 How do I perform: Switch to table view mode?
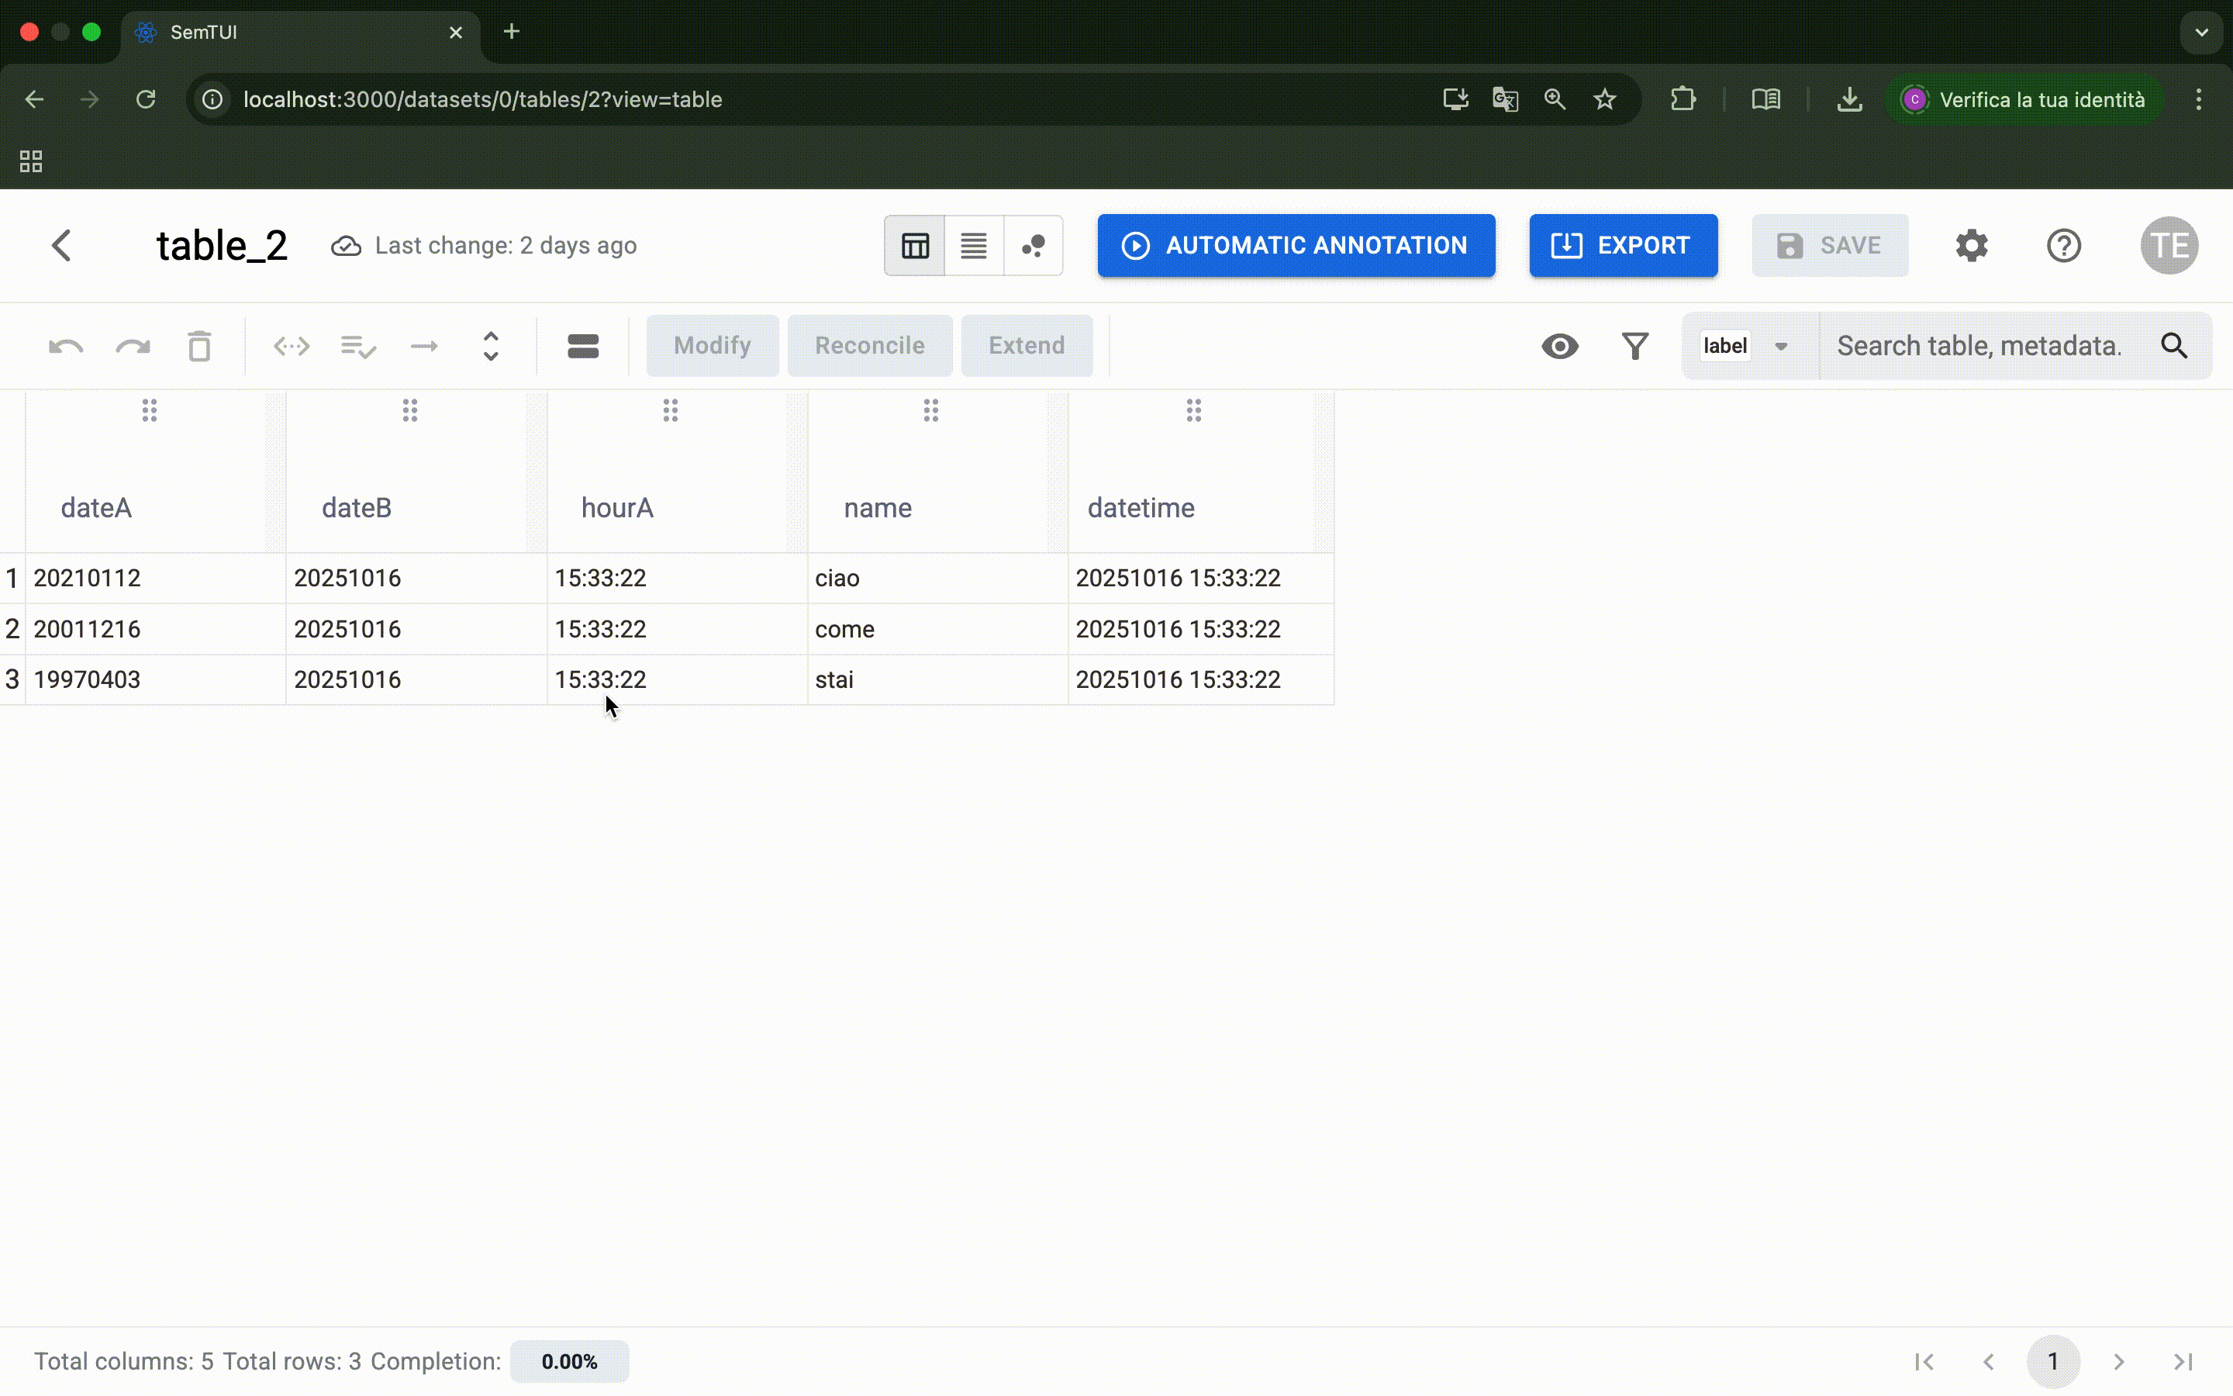click(914, 246)
